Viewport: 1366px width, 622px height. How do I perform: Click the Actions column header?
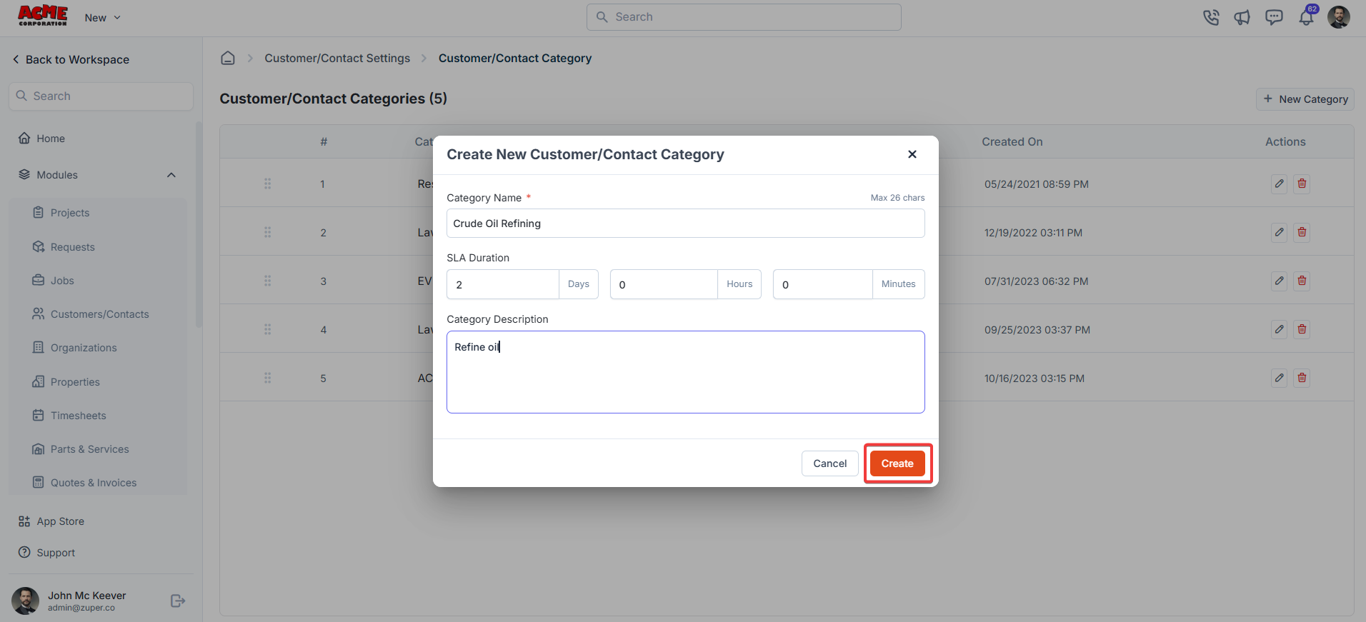pyautogui.click(x=1285, y=142)
